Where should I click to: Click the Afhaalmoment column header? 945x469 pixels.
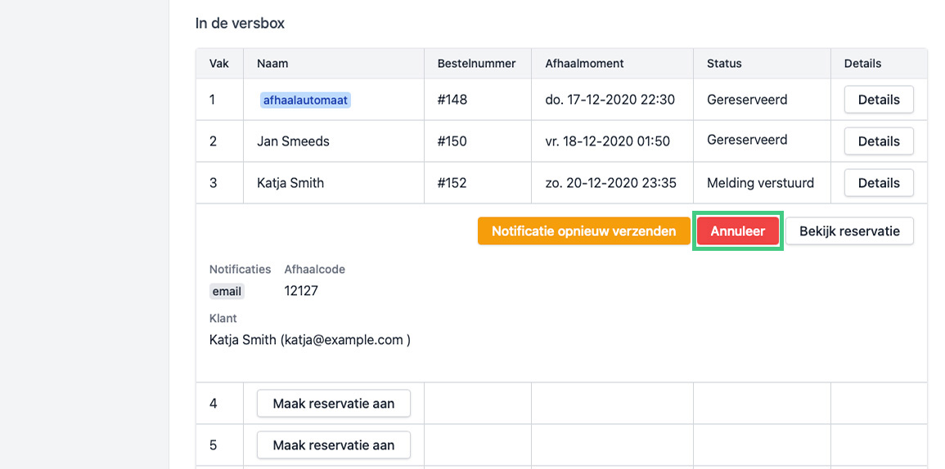[x=584, y=63]
